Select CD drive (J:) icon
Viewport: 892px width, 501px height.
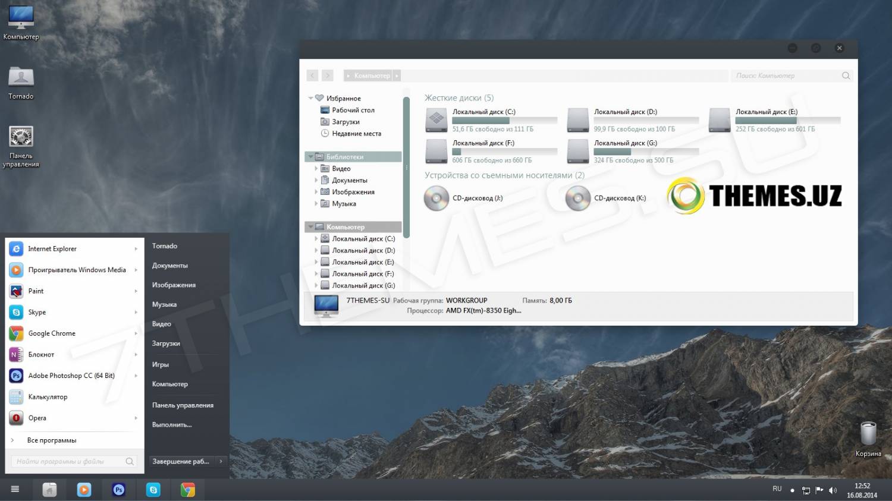point(436,198)
